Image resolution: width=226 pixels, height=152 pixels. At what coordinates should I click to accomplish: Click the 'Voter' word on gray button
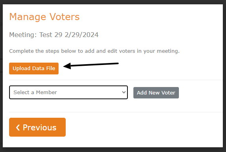click(168, 93)
